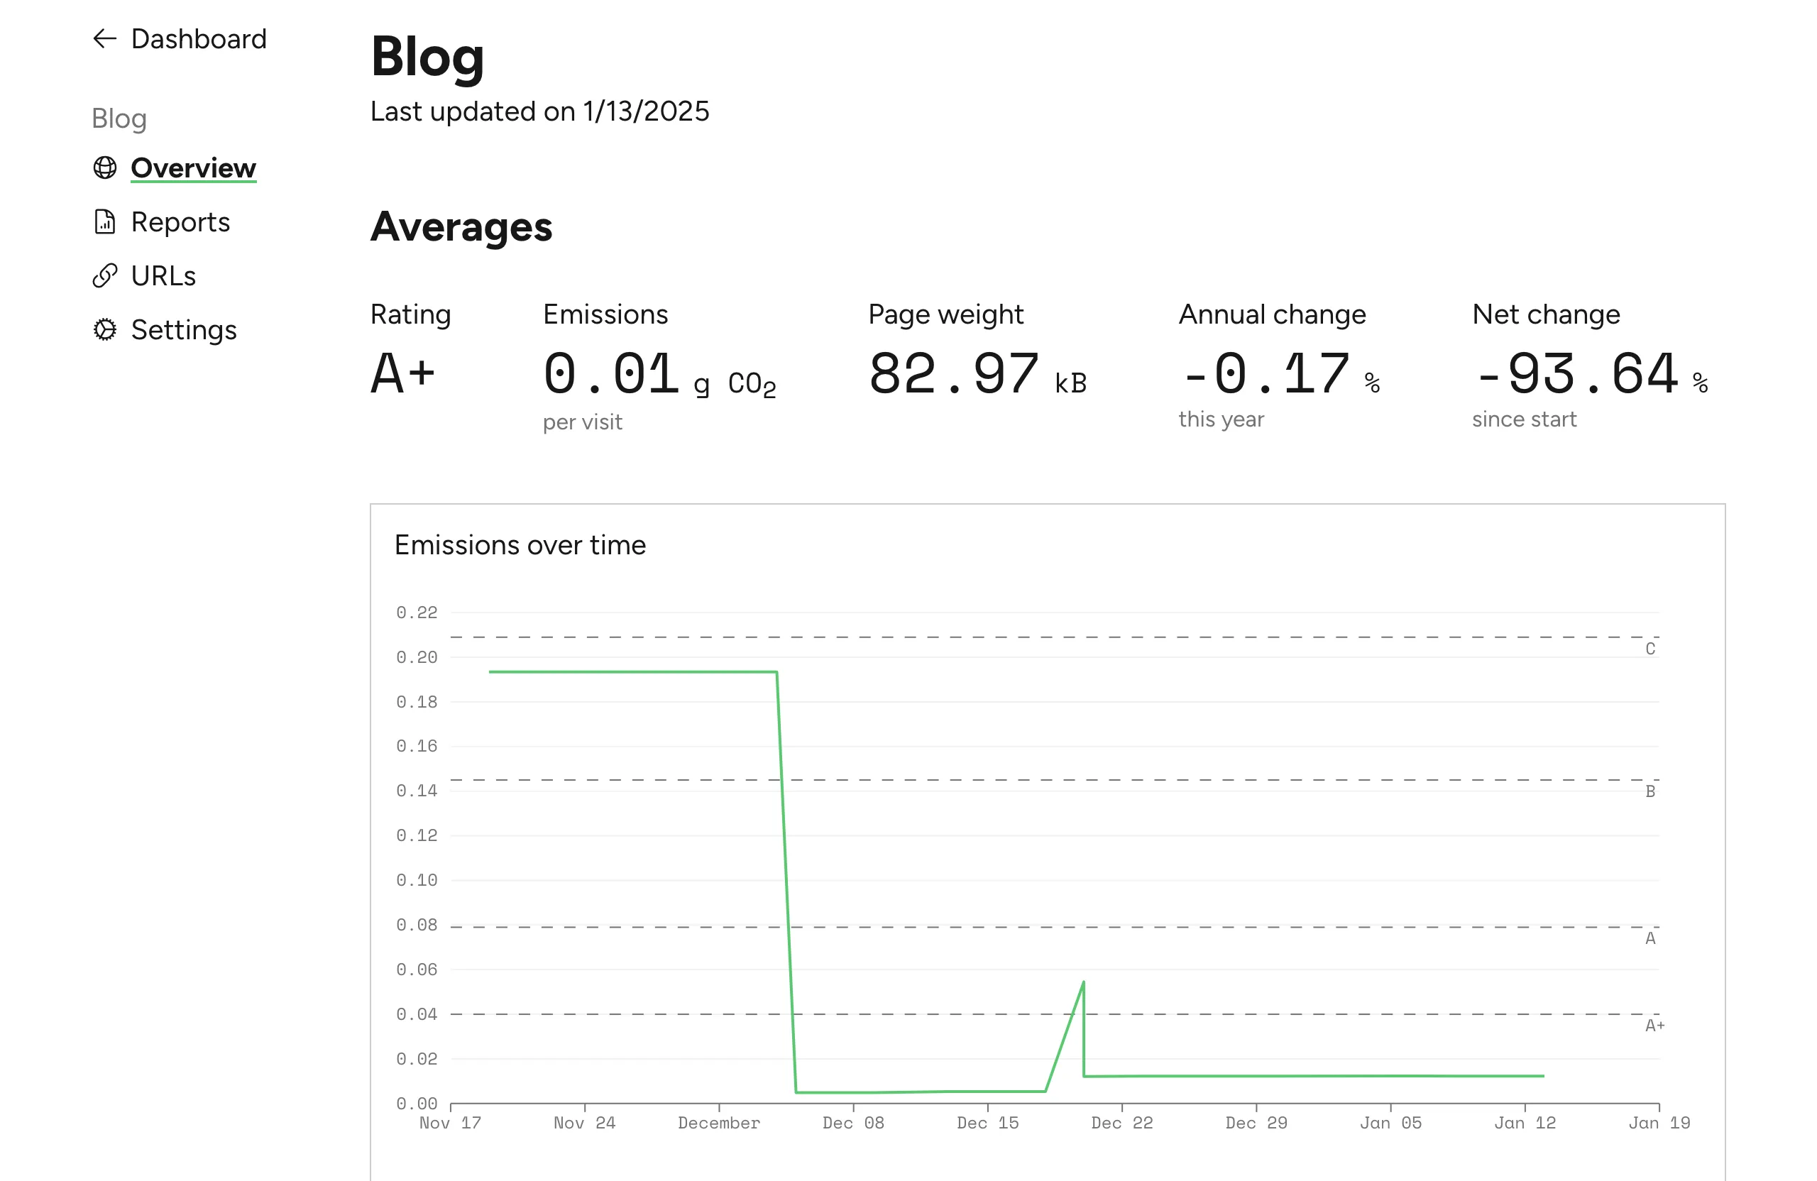This screenshot has width=1817, height=1181.
Task: Click the Jan 12 axis label
Action: [1527, 1122]
